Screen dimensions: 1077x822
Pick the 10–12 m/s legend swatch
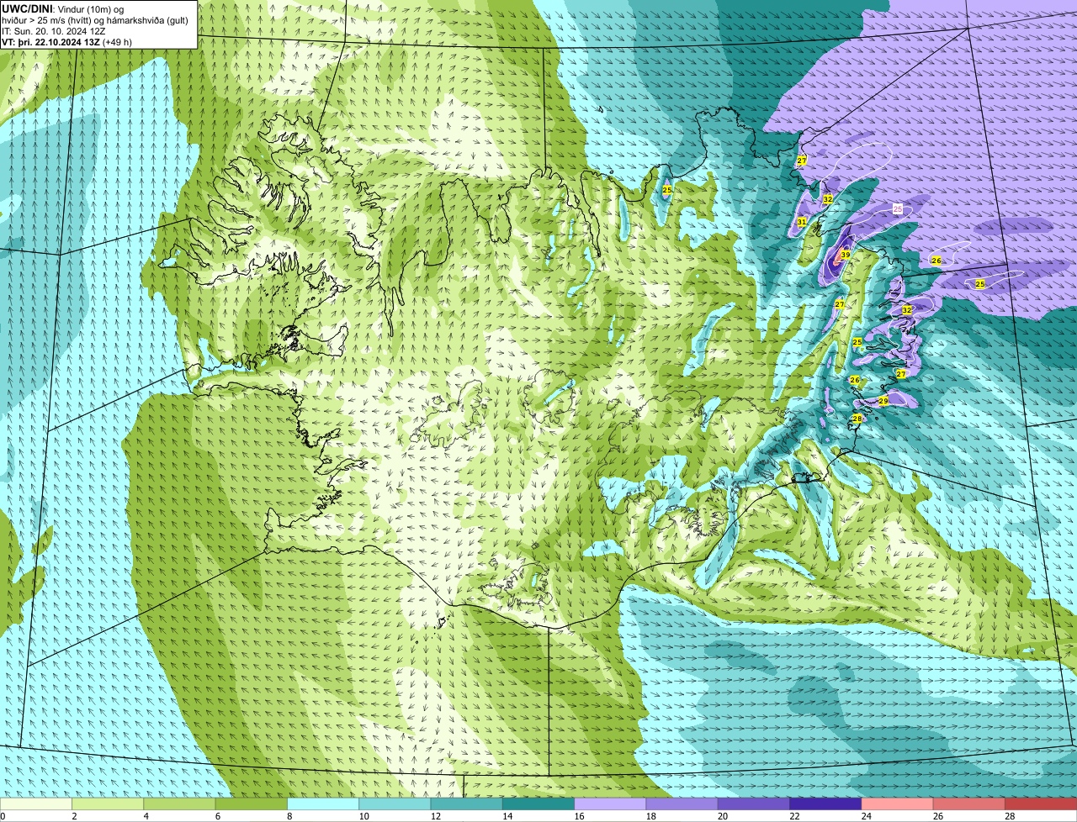pyautogui.click(x=395, y=804)
